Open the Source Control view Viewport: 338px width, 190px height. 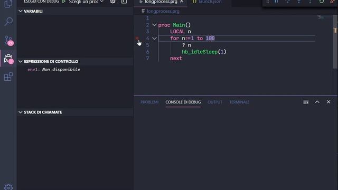pos(9,41)
